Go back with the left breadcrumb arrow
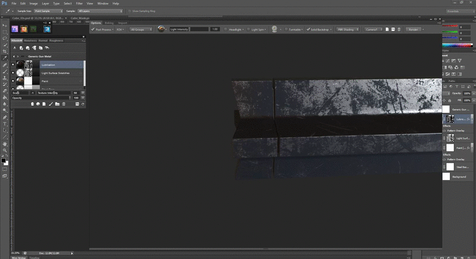This screenshot has width=476, height=259. tap(14, 56)
